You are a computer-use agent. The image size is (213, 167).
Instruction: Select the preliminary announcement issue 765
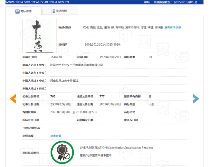53,96
